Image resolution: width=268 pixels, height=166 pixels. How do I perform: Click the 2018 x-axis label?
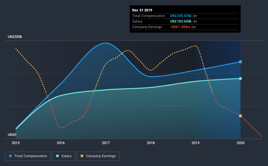click(x=151, y=143)
